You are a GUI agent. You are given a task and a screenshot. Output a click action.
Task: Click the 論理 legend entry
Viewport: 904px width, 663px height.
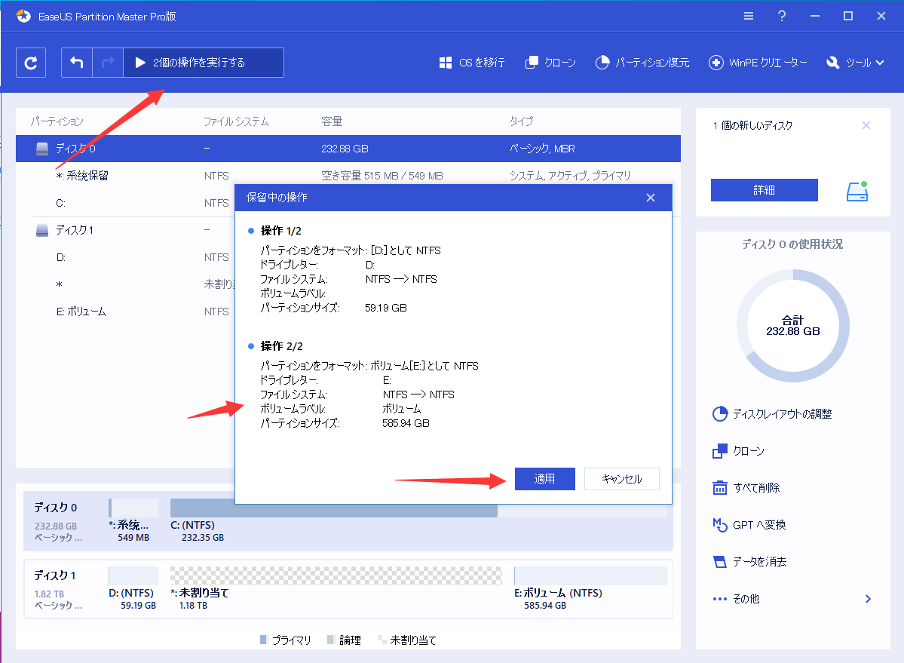345,640
